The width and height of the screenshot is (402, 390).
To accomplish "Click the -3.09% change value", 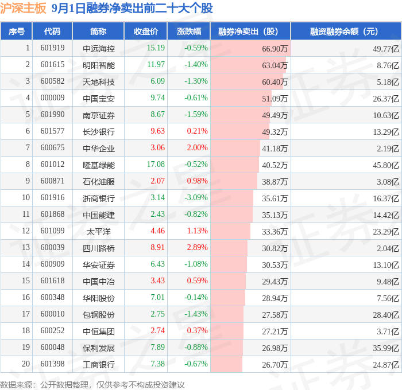I will pyautogui.click(x=196, y=198).
